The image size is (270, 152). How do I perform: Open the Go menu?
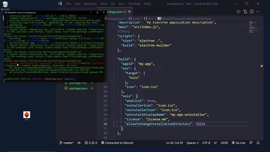point(113,4)
